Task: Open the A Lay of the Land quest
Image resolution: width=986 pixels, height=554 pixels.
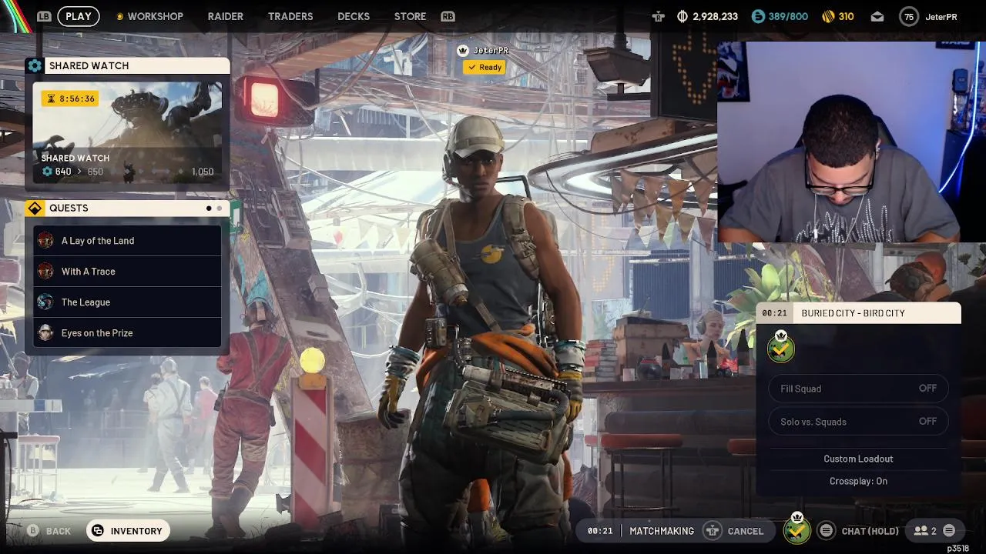Action: point(128,241)
